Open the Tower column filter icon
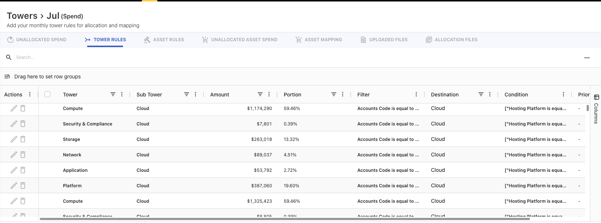The height and width of the screenshot is (223, 601). (x=113, y=95)
